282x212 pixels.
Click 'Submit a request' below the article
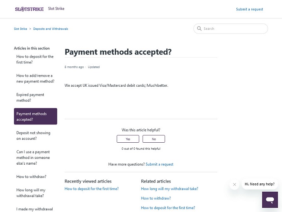(159, 164)
